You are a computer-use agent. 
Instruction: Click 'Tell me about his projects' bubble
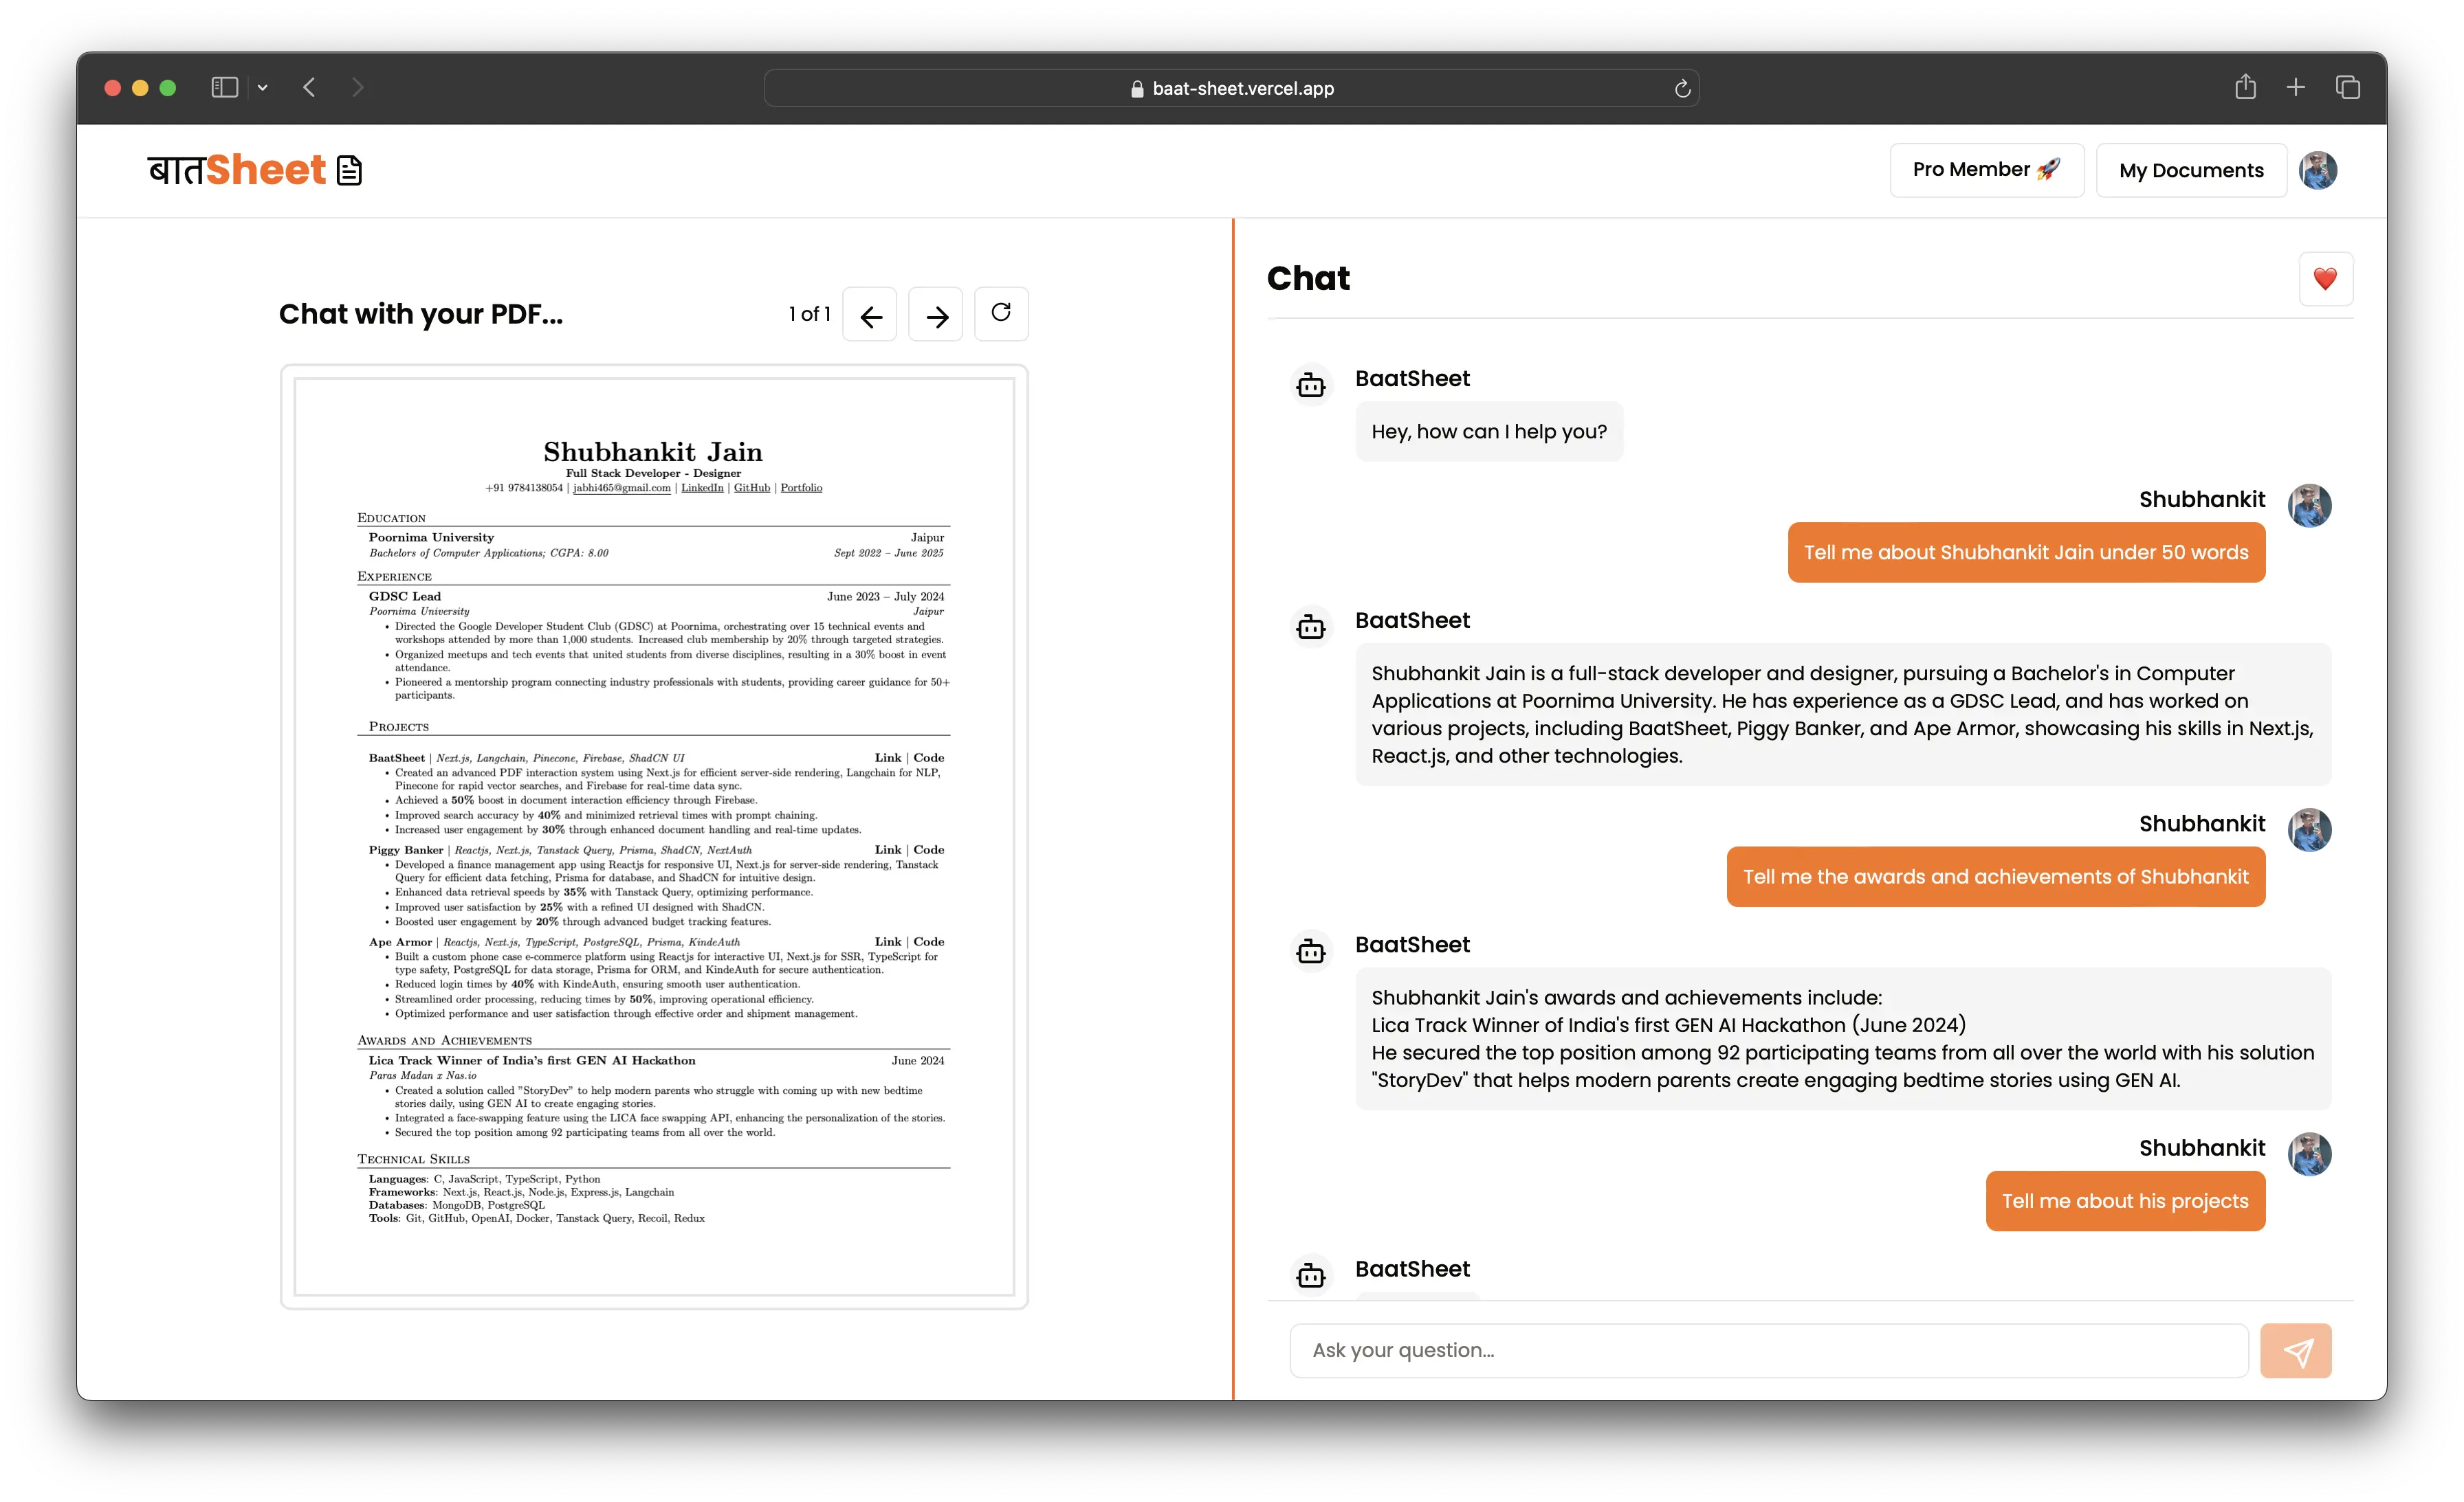[x=2125, y=1201]
